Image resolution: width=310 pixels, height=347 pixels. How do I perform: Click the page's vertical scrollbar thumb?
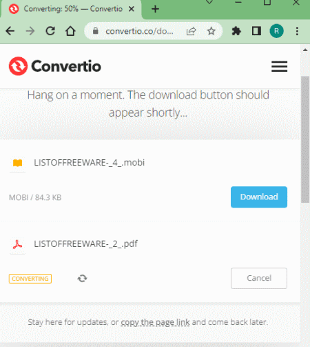(x=305, y=139)
